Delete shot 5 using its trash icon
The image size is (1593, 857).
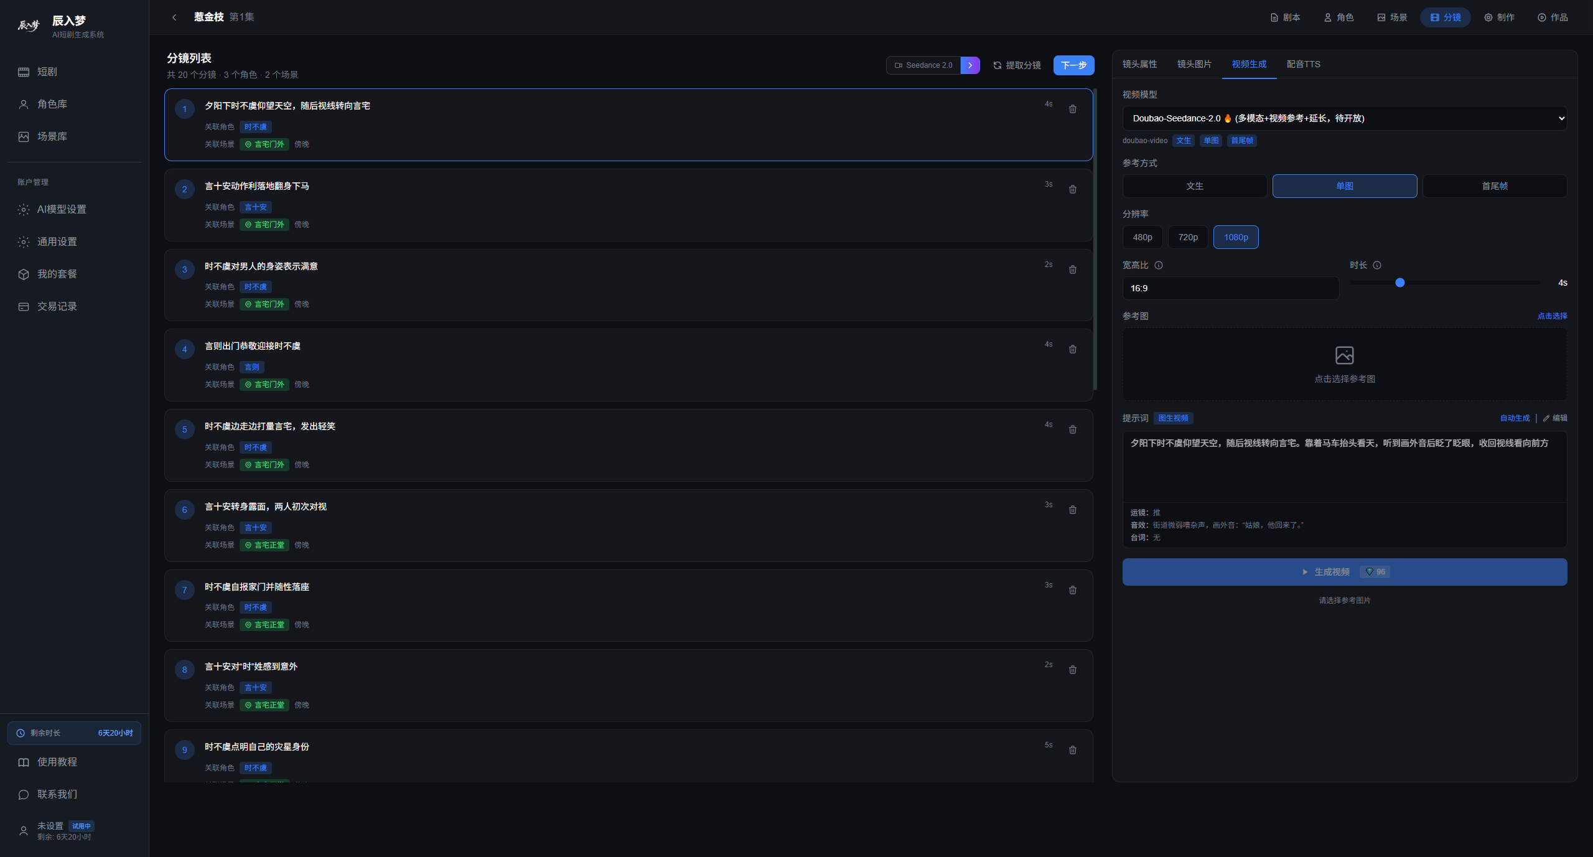click(1073, 429)
